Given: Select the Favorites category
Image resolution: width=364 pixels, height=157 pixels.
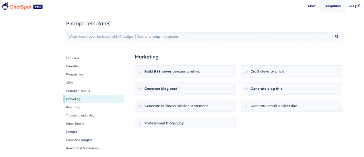Looking at the screenshot, I should [72, 66].
